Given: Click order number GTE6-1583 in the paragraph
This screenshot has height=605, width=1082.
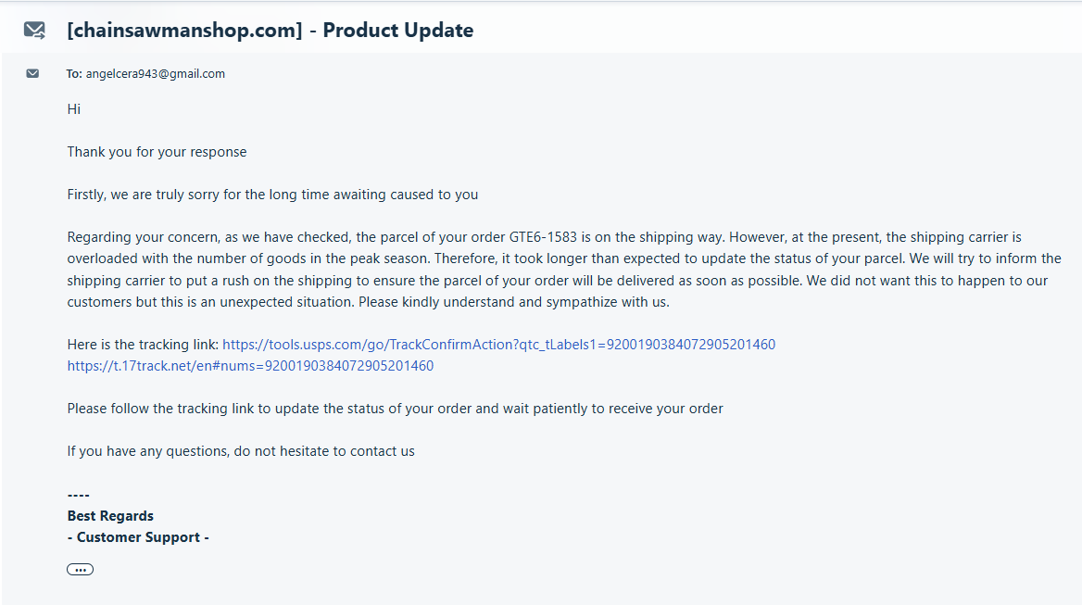Looking at the screenshot, I should tap(543, 237).
